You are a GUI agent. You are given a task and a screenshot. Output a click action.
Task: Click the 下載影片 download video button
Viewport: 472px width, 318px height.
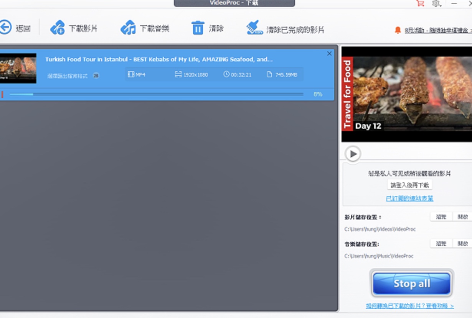click(x=74, y=28)
